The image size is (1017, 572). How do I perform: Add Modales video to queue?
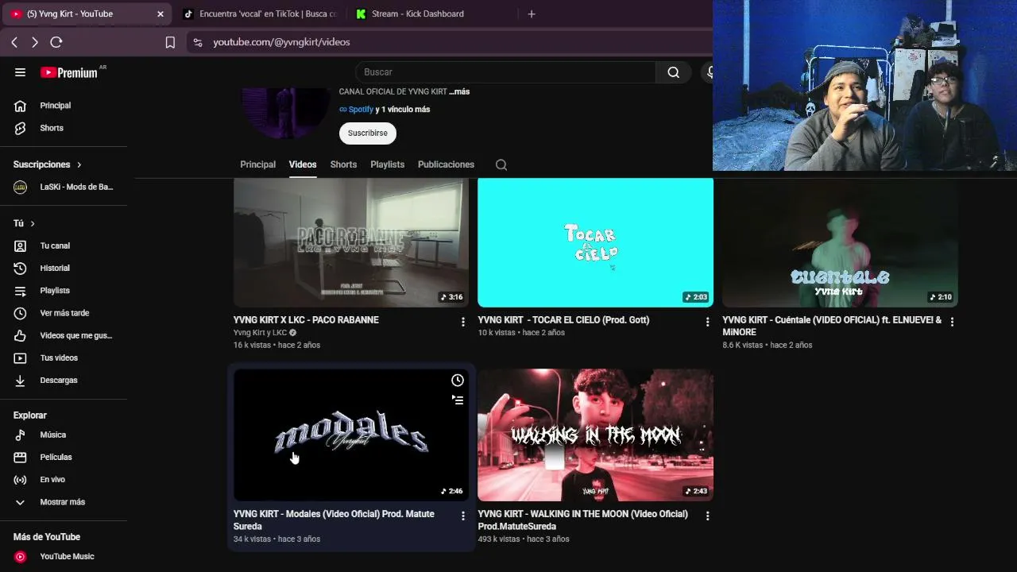(458, 400)
